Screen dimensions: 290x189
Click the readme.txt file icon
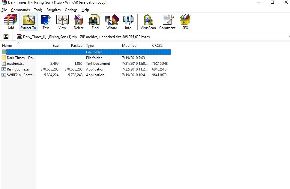point(4,63)
